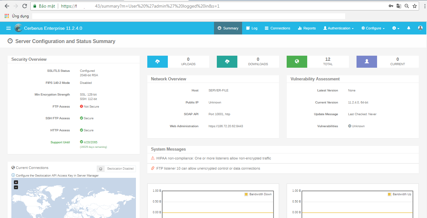Toggle the Geolocation Disabled switch
Viewport: 427px width, 218px height.
tap(101, 168)
